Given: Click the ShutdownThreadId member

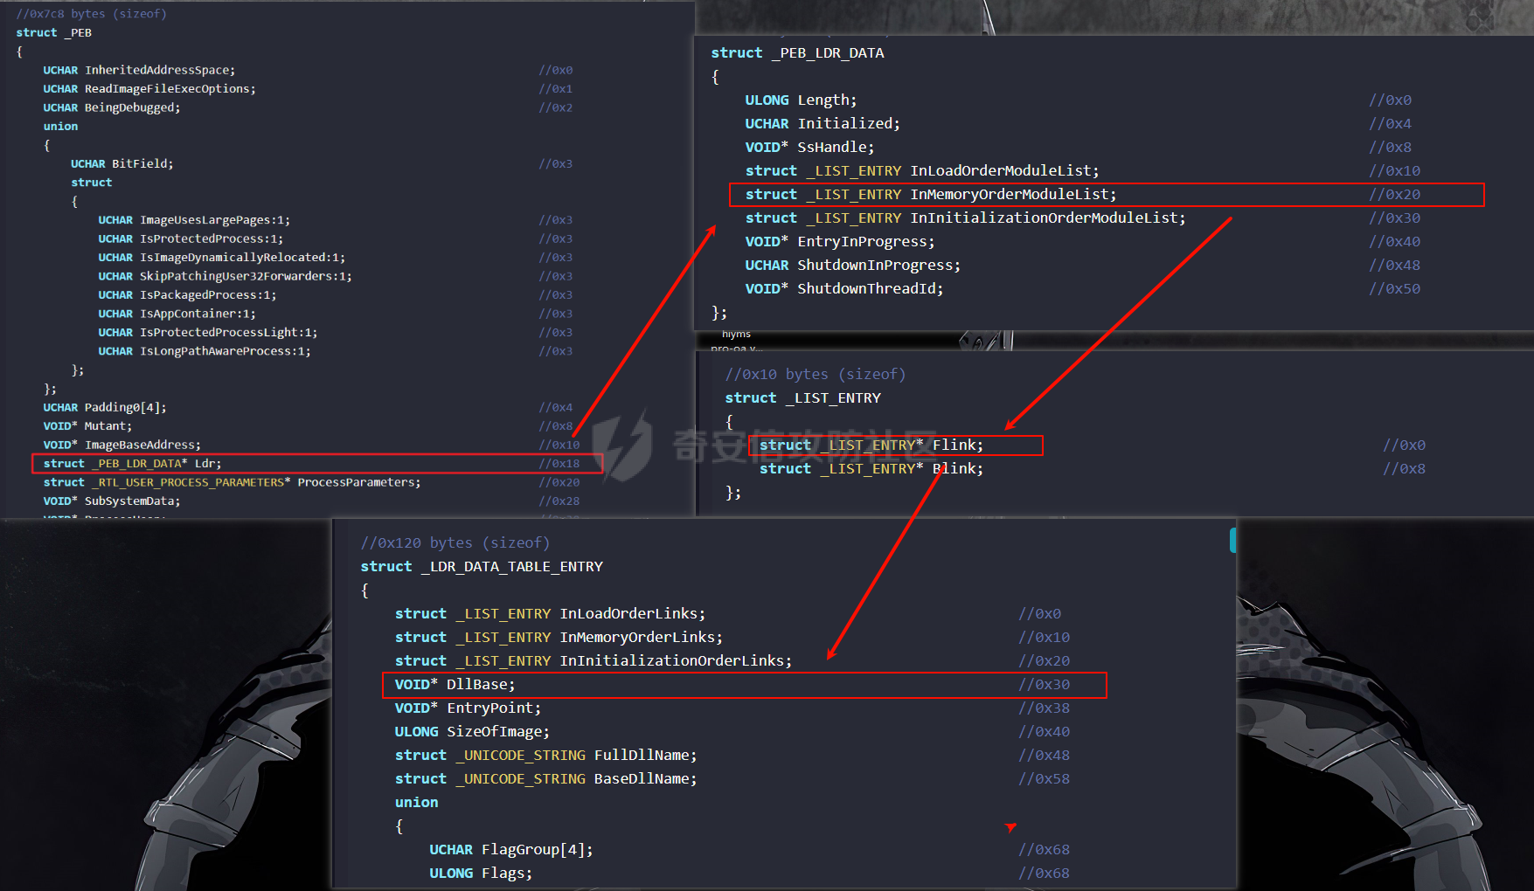Looking at the screenshot, I should click(x=843, y=289).
